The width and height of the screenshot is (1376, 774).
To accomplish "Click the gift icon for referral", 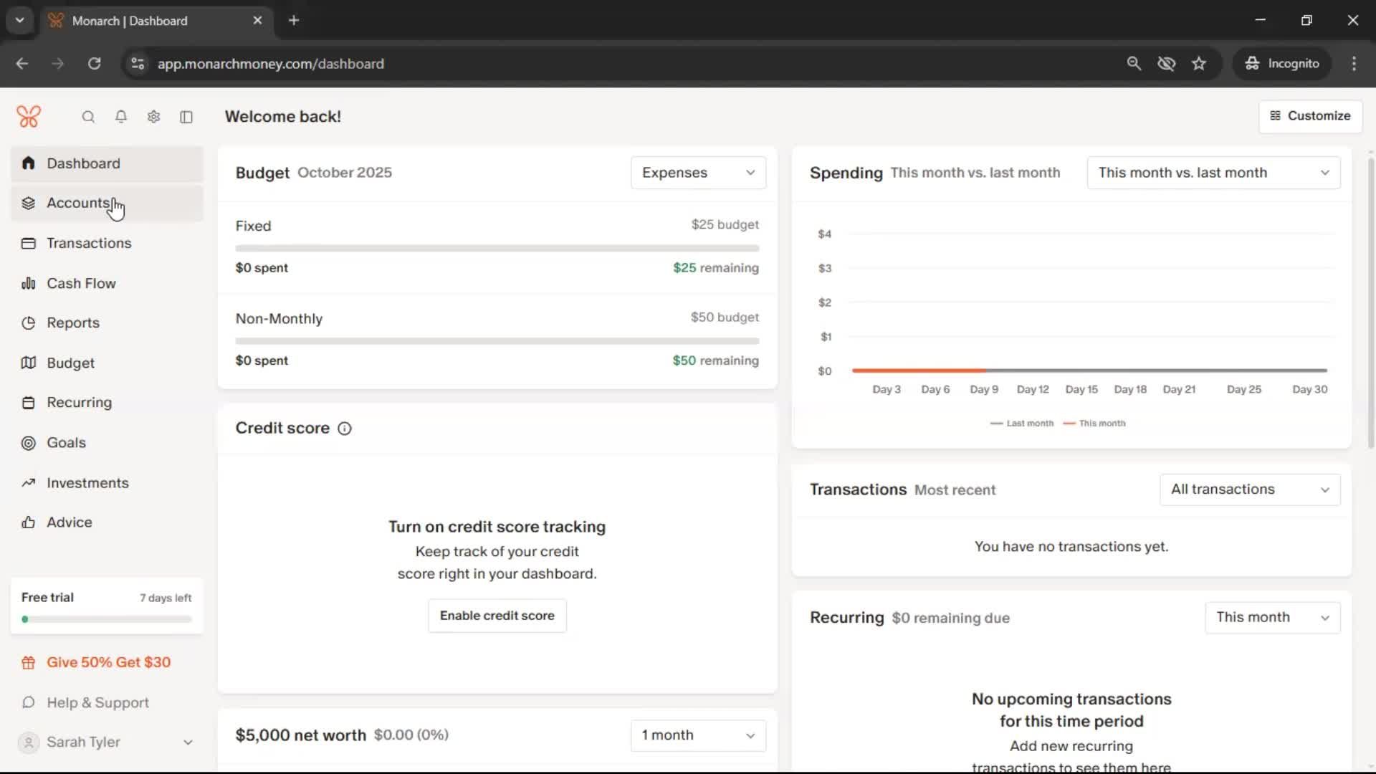I will pyautogui.click(x=29, y=663).
